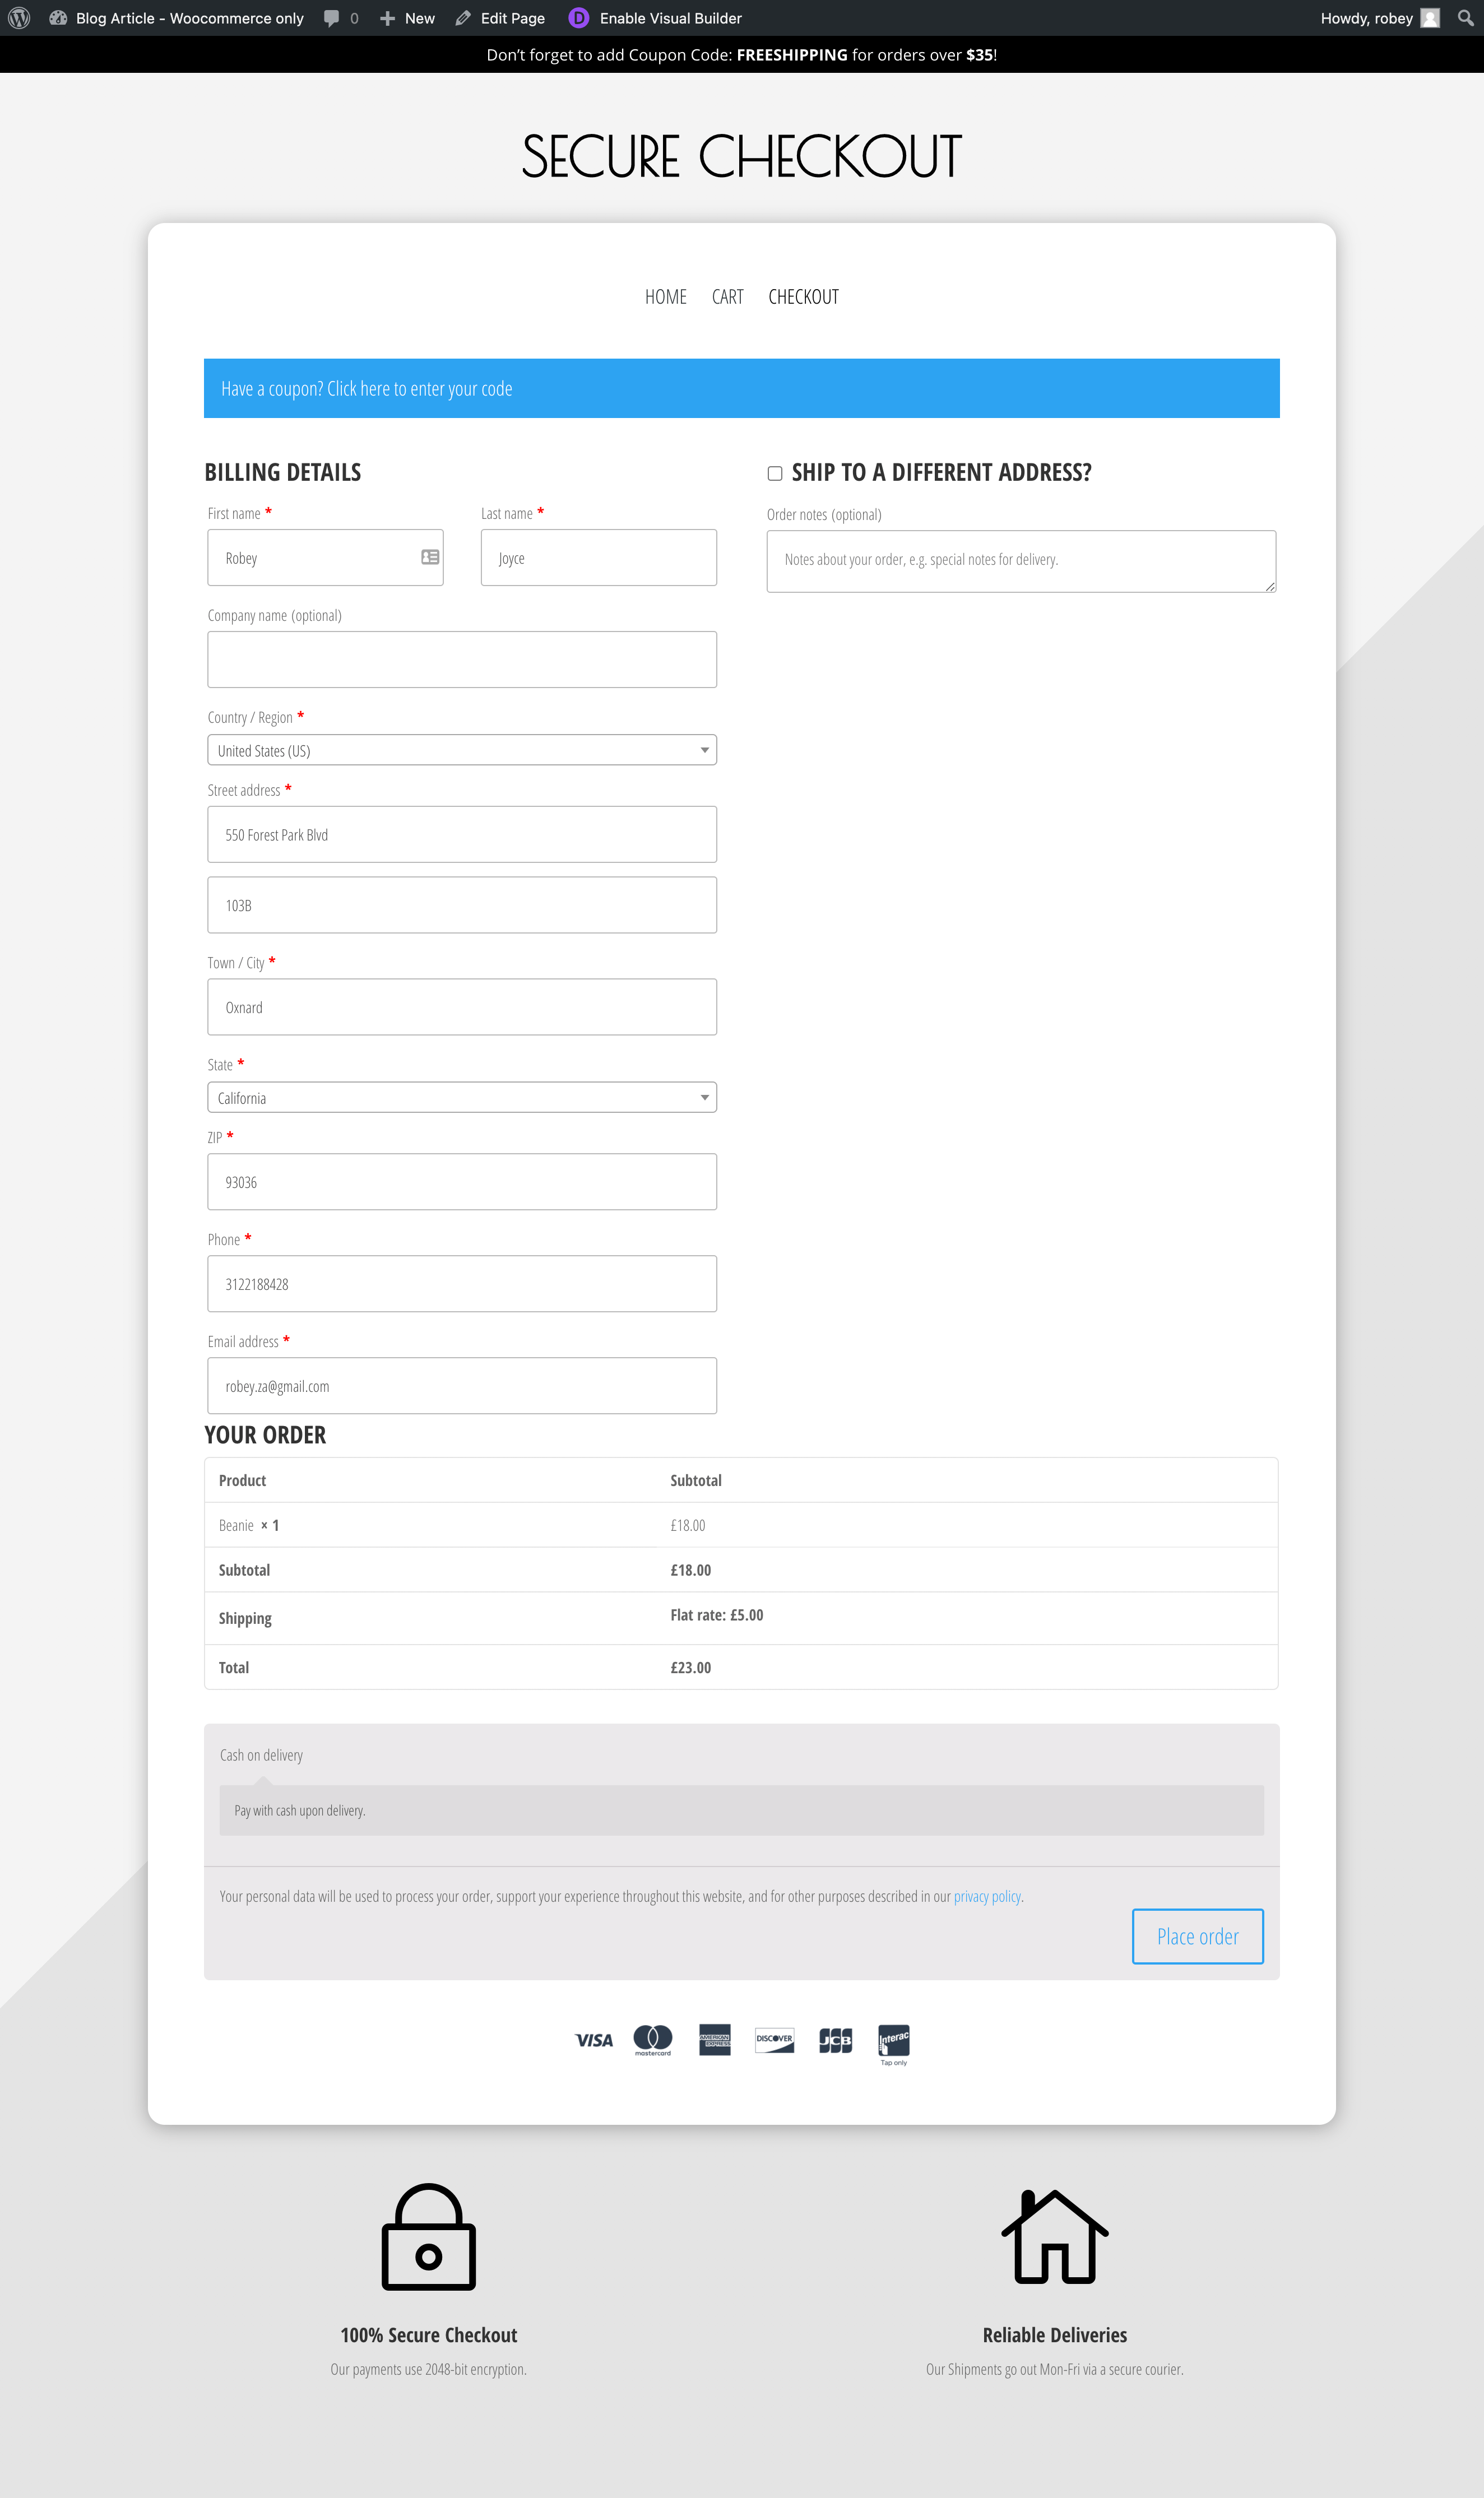Viewport: 1484px width, 2498px height.
Task: Click the search icon in admin bar
Action: pyautogui.click(x=1466, y=18)
